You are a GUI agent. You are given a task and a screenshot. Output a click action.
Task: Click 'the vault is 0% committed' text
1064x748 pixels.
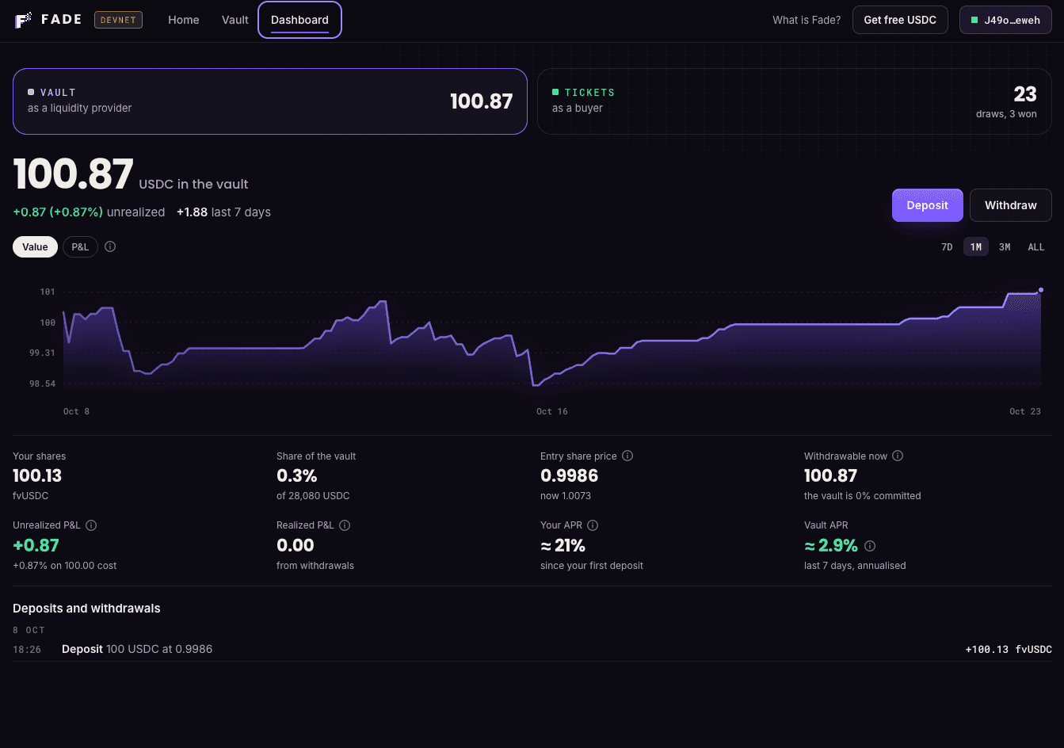pyautogui.click(x=863, y=496)
